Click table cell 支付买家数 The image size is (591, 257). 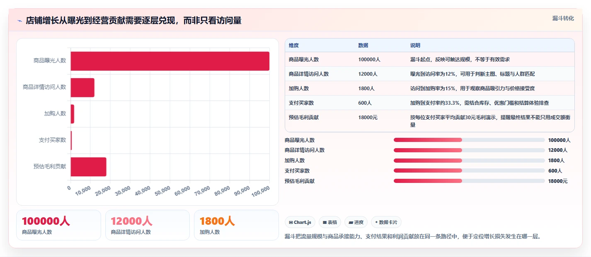[301, 103]
